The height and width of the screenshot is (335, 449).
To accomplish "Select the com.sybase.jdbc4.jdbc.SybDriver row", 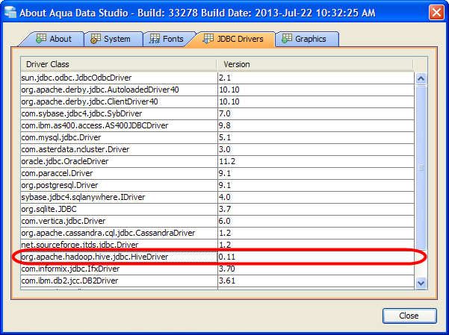I will click(x=217, y=114).
